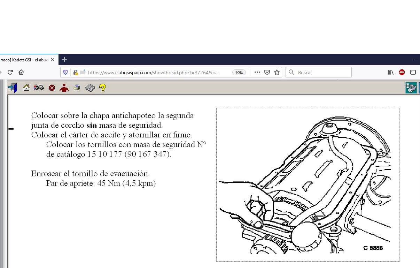Click the oil pan diagram image

tap(308, 185)
